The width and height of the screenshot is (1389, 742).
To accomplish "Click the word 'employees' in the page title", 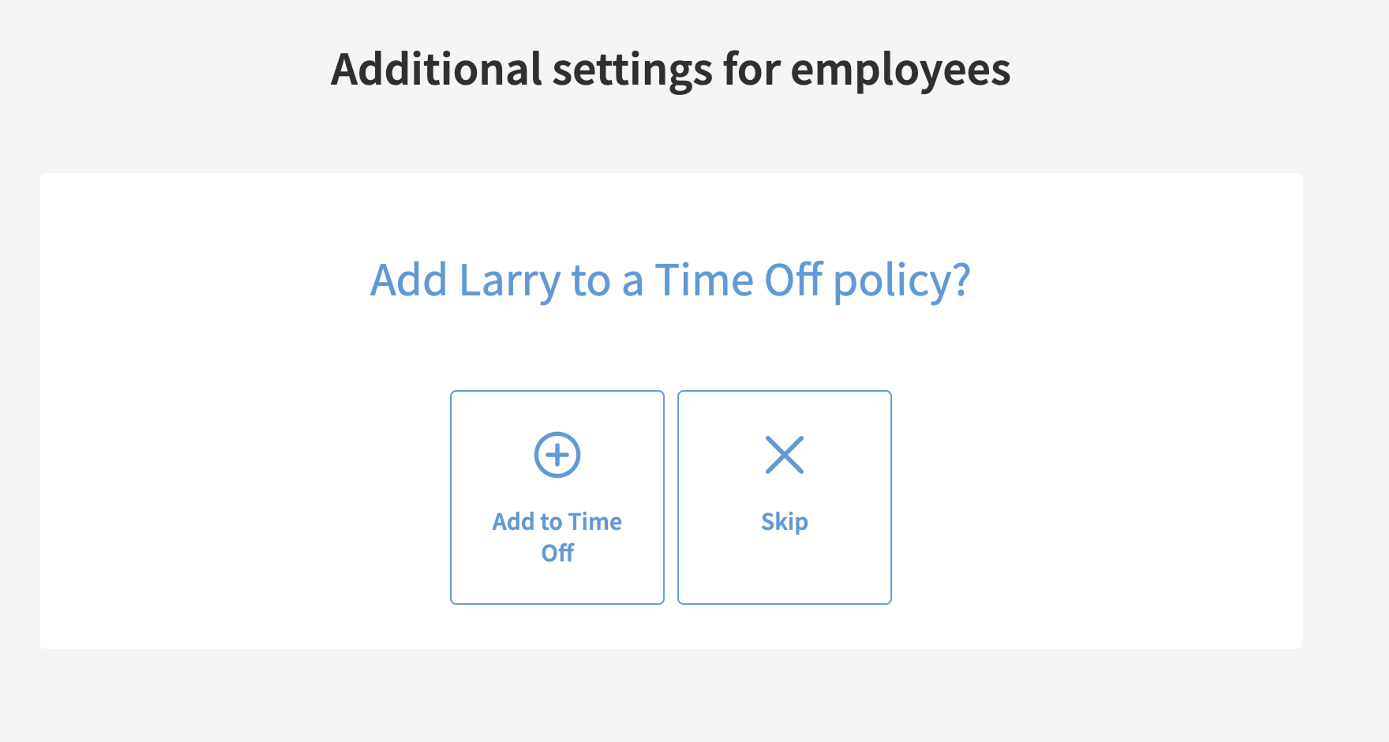I will click(900, 70).
